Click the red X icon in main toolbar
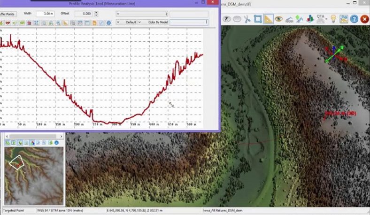The image size is (370, 215). (x=364, y=19)
